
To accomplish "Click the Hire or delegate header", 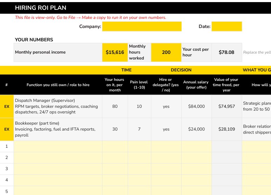I will coord(166,85).
